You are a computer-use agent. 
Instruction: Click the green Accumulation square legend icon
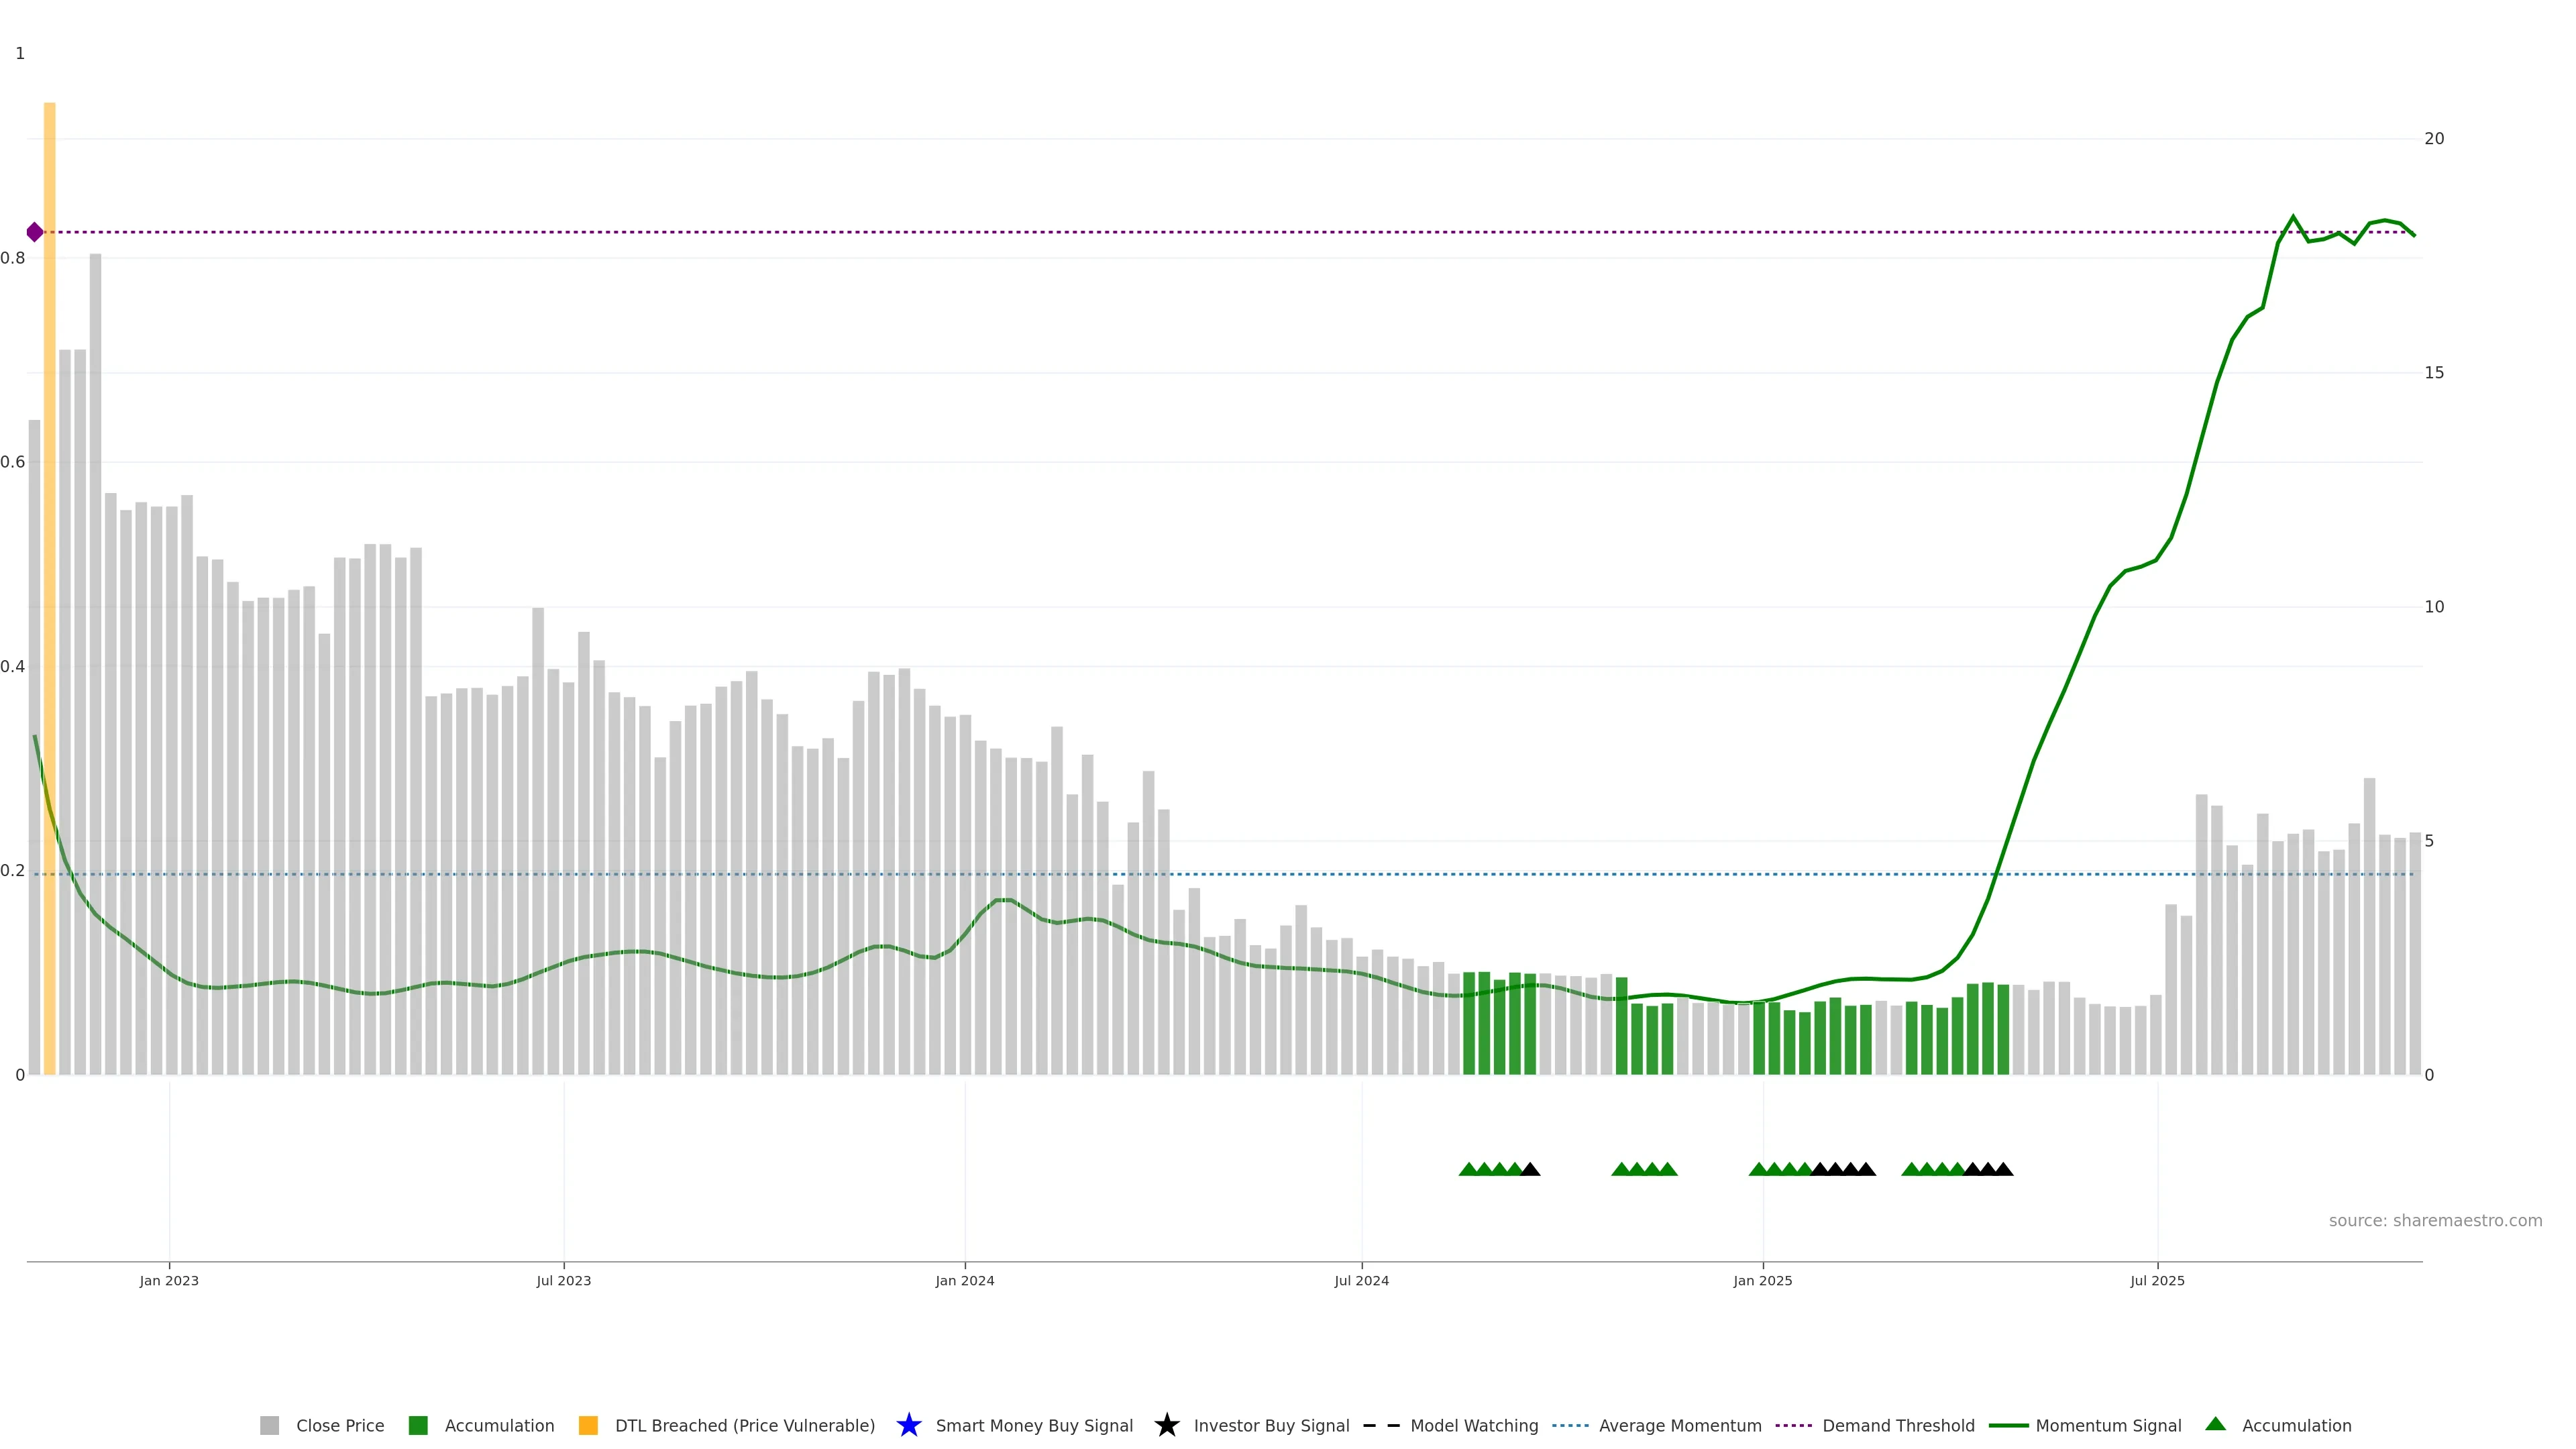[x=418, y=1425]
